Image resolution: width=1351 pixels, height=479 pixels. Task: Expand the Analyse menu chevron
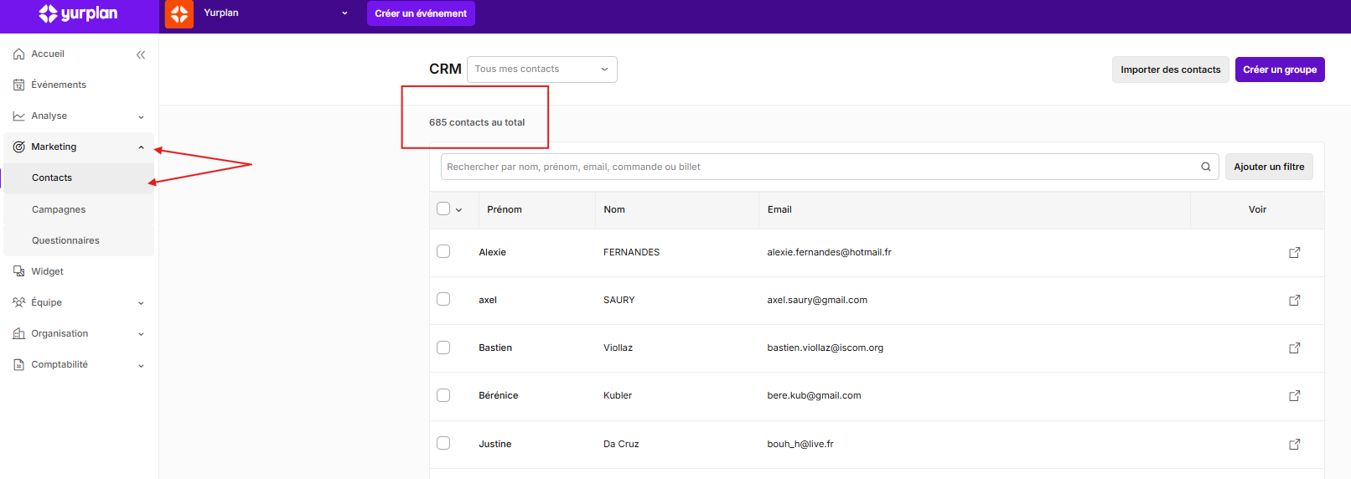click(141, 116)
